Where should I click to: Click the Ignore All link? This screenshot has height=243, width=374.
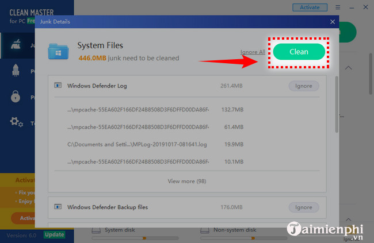point(253,52)
